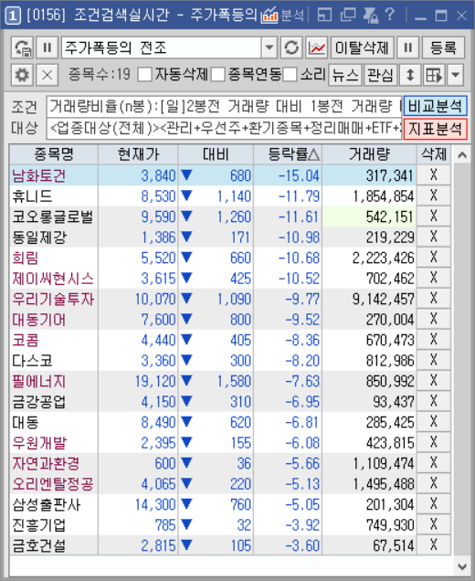Viewport: 475px width, 581px height.
Task: Open 뉴스 news button
Action: coord(345,75)
